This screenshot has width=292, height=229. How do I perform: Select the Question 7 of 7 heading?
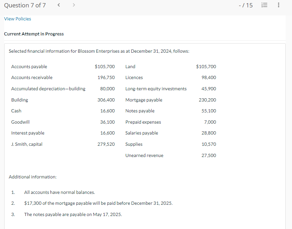(25, 5)
